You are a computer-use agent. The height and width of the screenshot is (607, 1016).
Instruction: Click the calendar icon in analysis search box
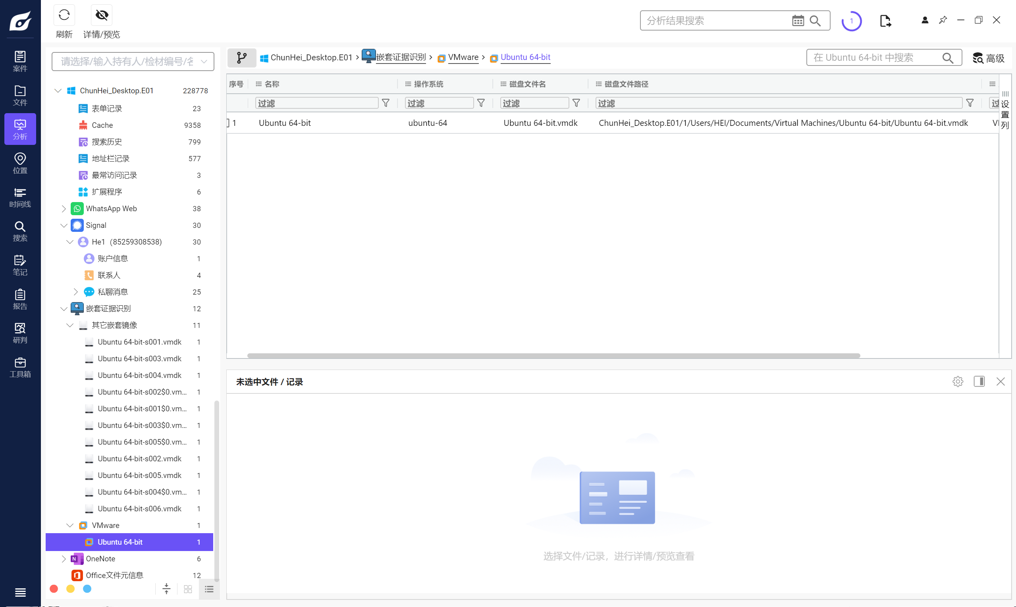[798, 21]
